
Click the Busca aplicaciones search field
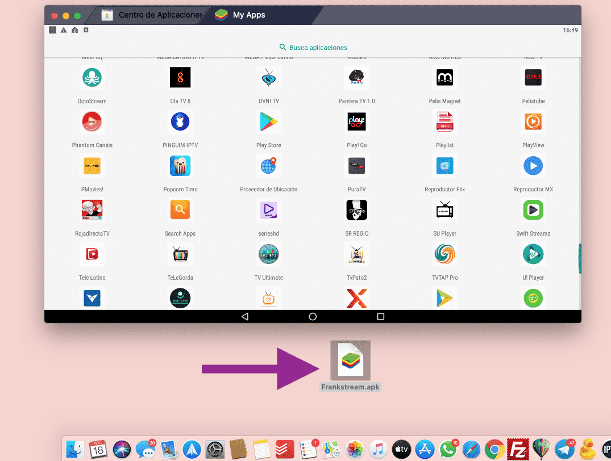(313, 48)
